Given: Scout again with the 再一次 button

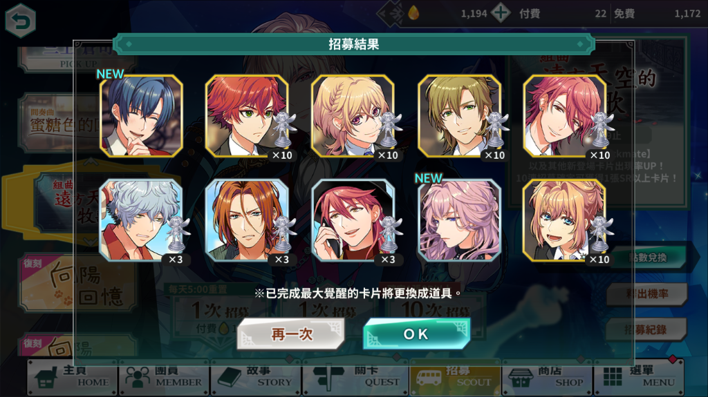Looking at the screenshot, I should 291,334.
